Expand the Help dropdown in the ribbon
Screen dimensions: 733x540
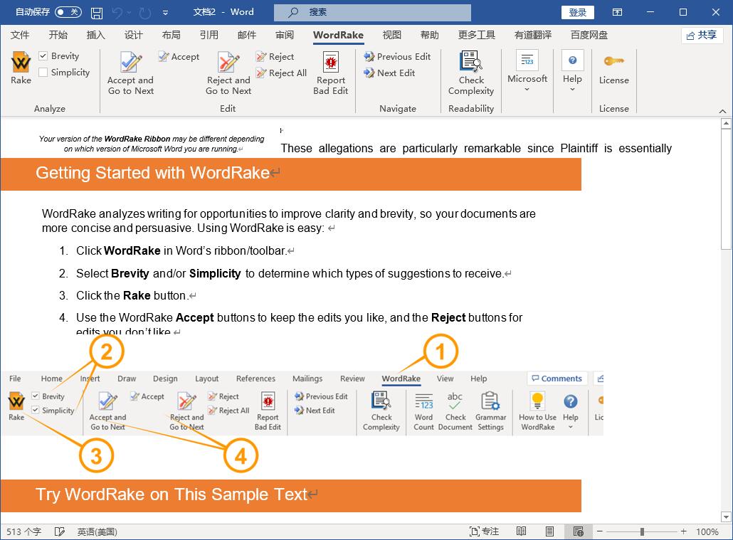(x=572, y=71)
